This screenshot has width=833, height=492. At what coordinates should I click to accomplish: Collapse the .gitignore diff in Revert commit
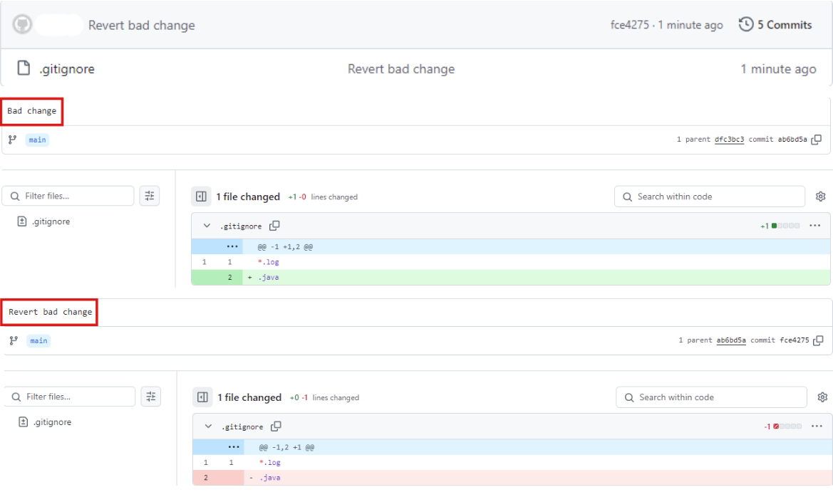tap(207, 426)
